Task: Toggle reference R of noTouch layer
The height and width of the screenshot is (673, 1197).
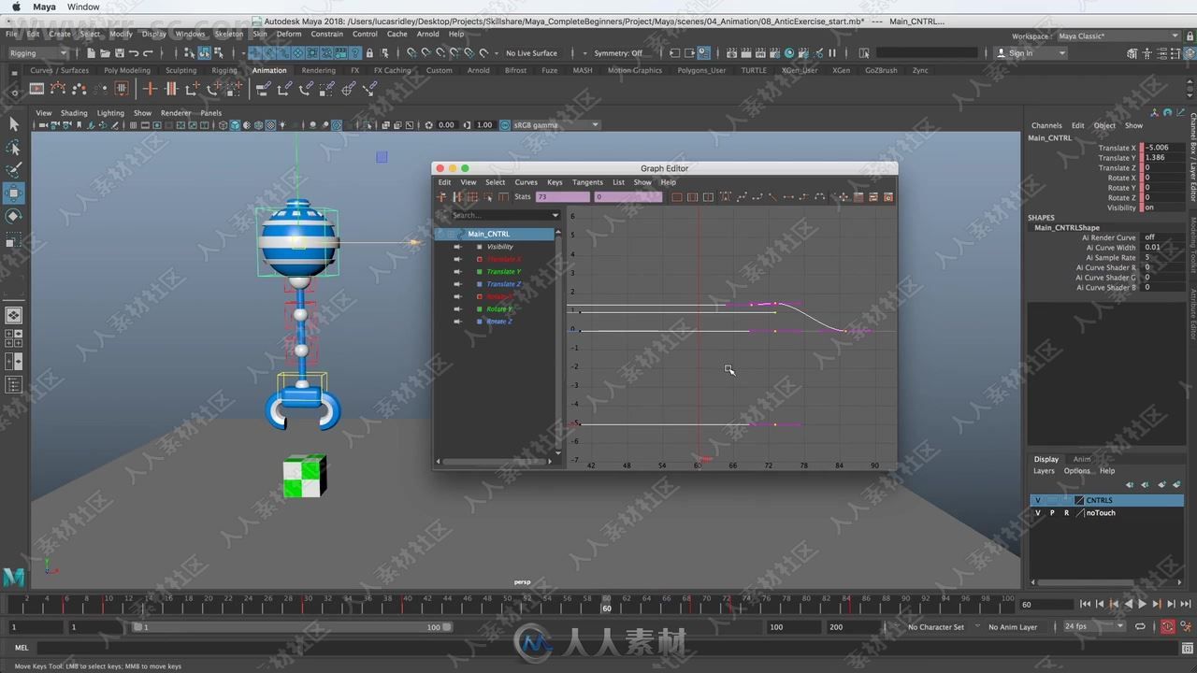Action: click(1066, 513)
